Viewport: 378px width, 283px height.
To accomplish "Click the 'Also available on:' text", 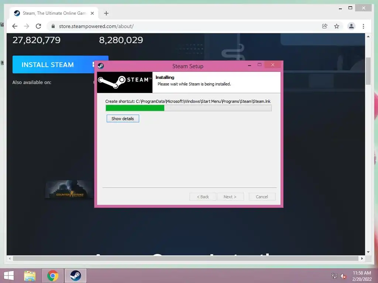I will pos(32,82).
